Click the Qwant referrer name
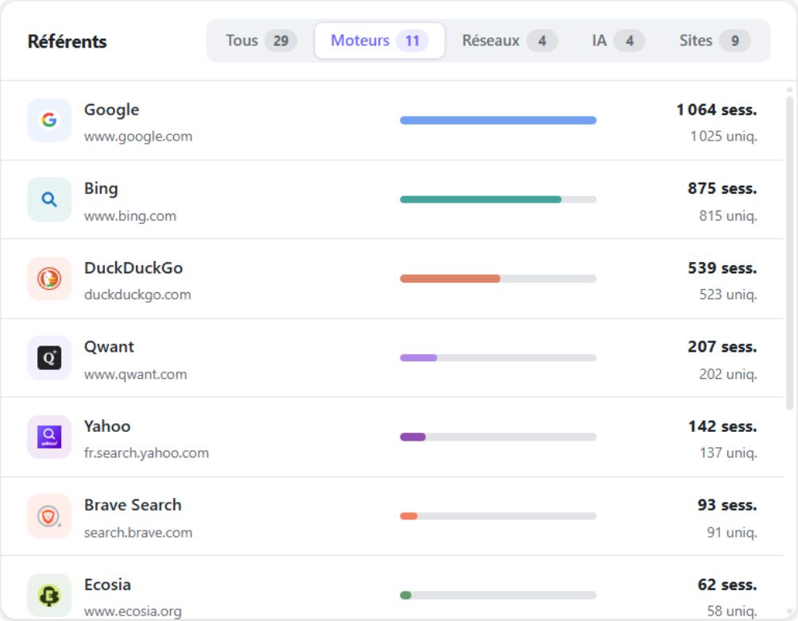Screen dimensions: 798x621 tap(109, 347)
